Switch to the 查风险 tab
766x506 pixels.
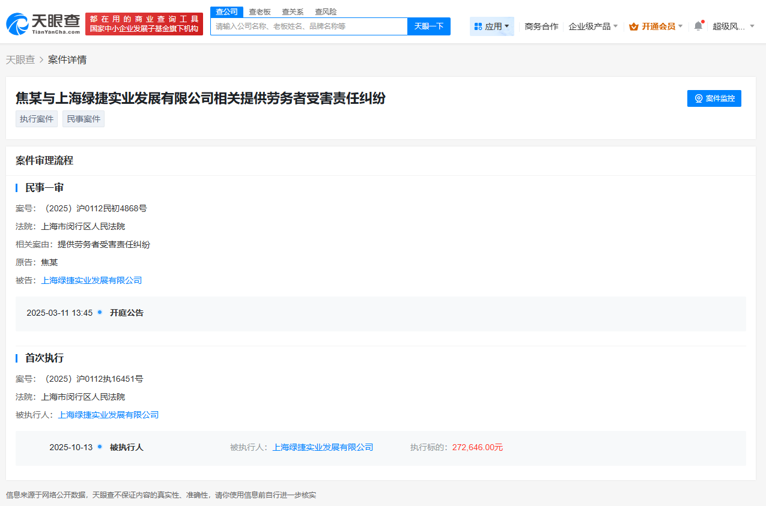click(325, 11)
